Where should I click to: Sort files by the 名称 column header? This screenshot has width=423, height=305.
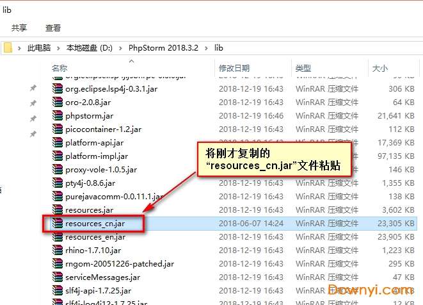[60, 68]
